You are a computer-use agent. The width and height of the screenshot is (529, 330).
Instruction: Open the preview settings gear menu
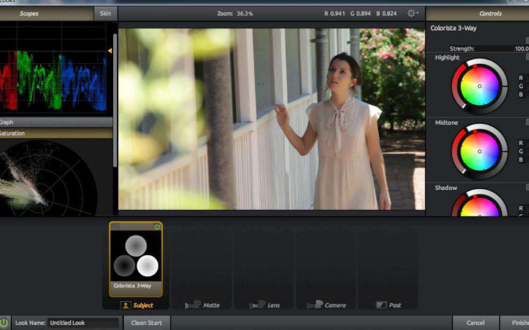413,13
